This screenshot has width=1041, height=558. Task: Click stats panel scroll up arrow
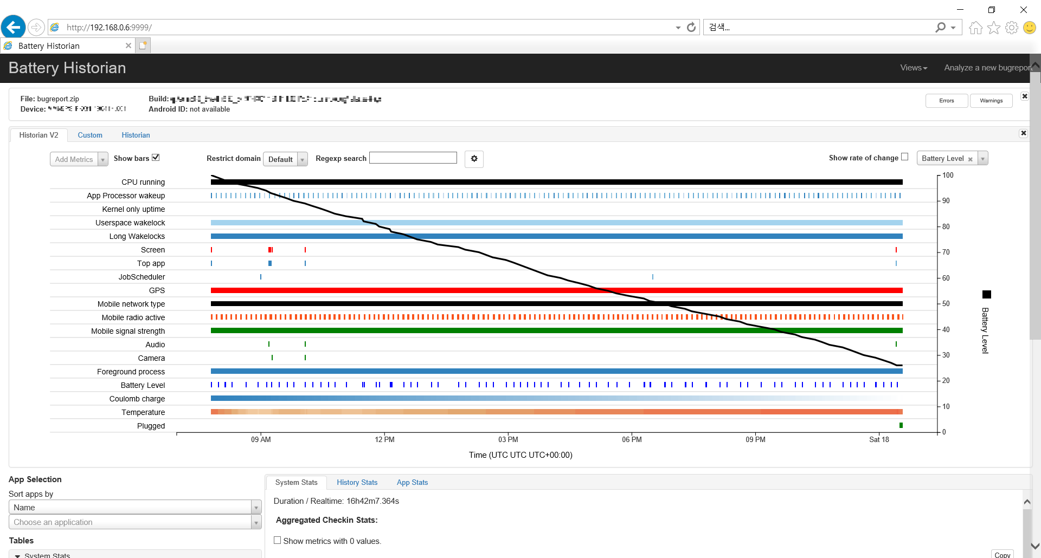1027,502
